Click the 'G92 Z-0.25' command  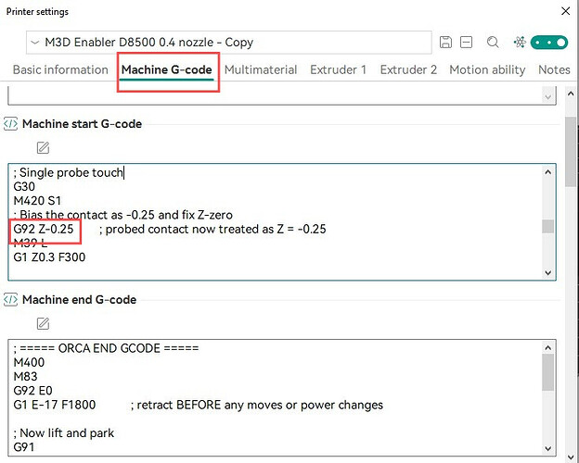44,229
